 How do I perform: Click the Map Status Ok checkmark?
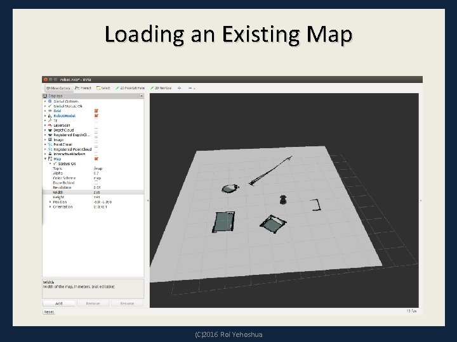pyautogui.click(x=55, y=164)
